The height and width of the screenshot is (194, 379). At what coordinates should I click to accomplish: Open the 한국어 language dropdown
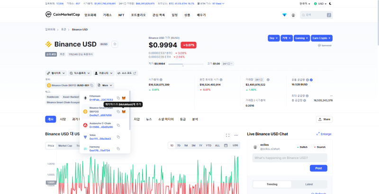pos(305,4)
